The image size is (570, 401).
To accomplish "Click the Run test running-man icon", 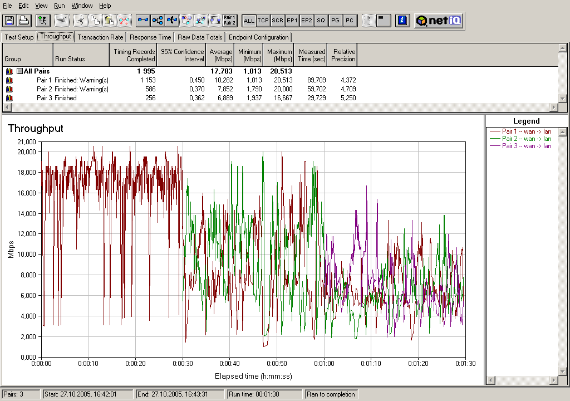I will (x=42, y=21).
